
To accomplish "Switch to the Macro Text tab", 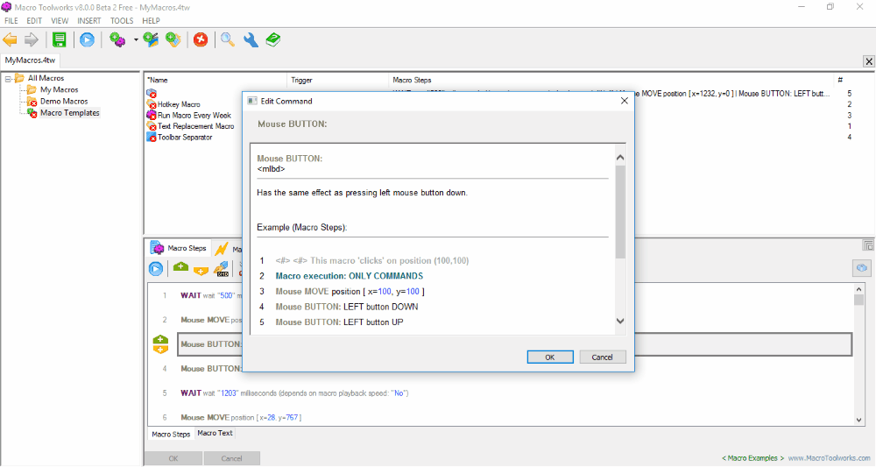I will point(215,433).
